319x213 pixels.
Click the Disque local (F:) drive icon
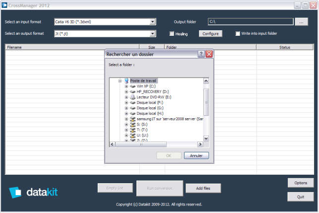(132, 103)
